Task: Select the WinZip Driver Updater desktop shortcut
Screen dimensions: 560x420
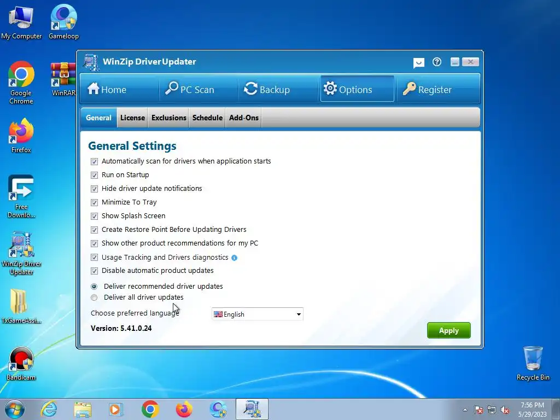Action: [x=21, y=254]
